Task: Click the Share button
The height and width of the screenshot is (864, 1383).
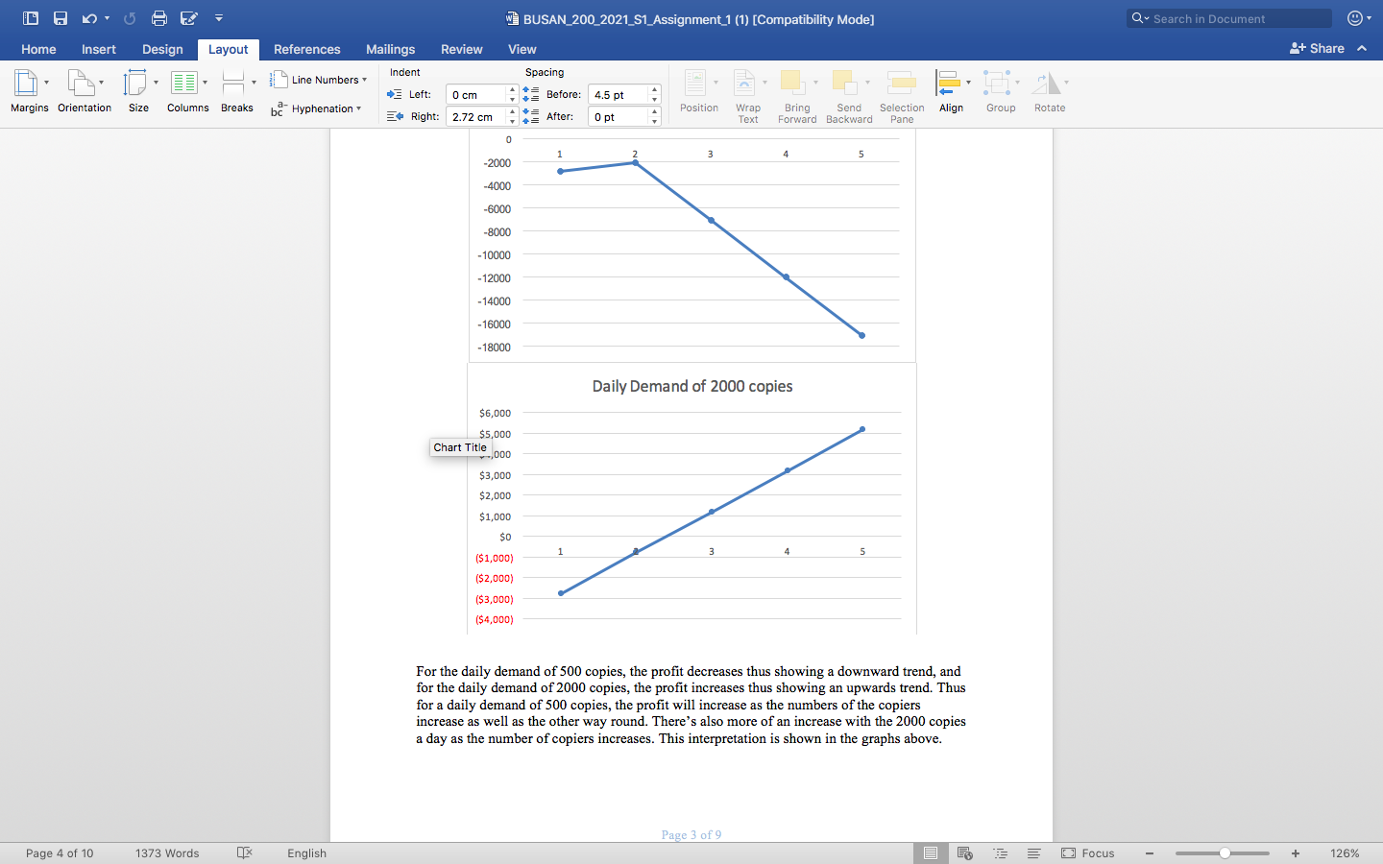Action: pos(1317,48)
